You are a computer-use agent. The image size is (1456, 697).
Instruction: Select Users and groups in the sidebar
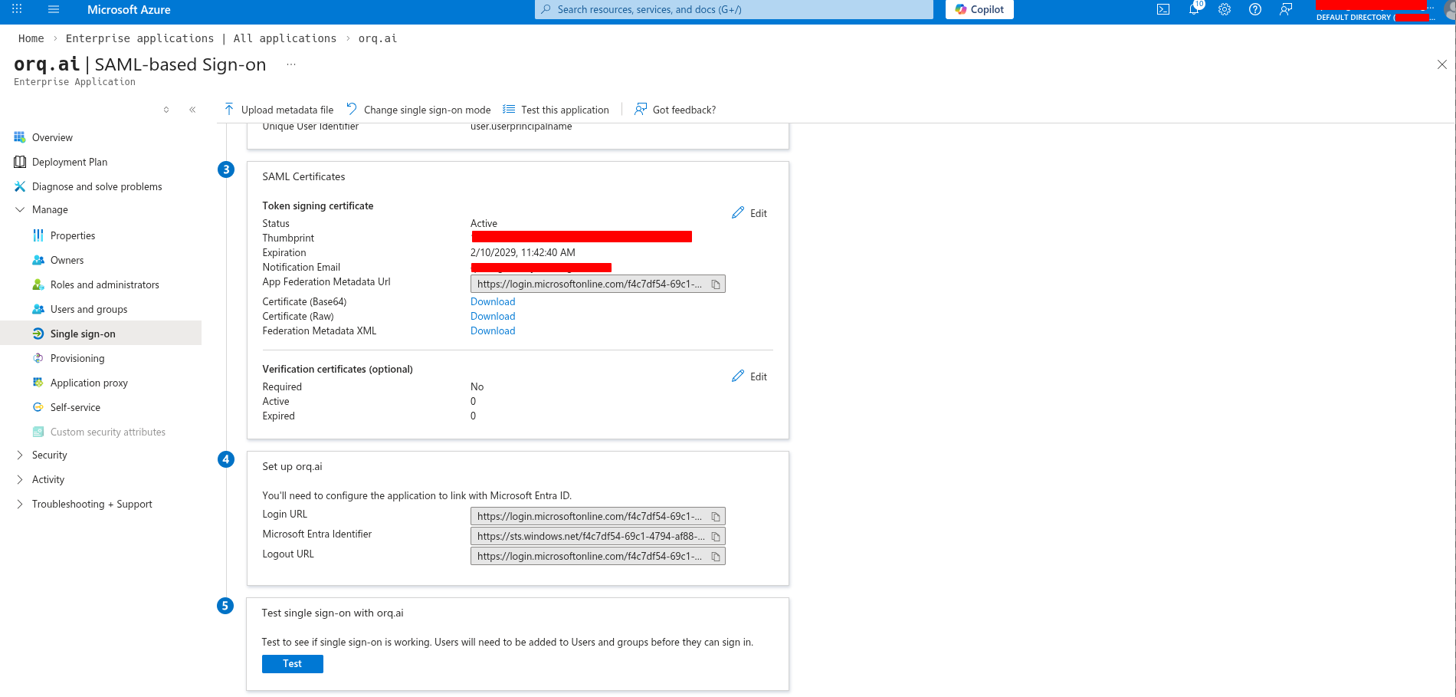tap(88, 309)
